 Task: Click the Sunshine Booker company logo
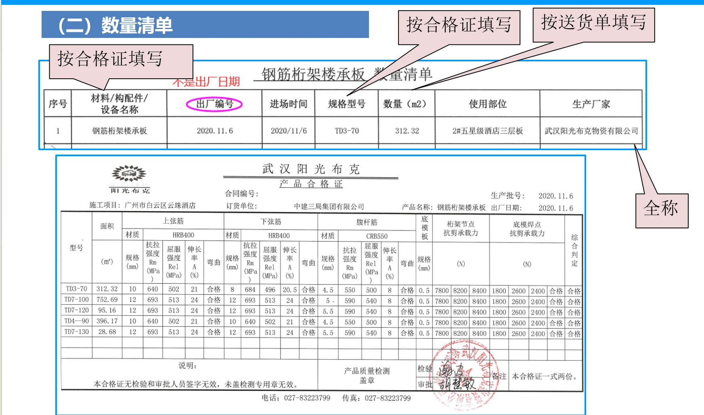129,178
